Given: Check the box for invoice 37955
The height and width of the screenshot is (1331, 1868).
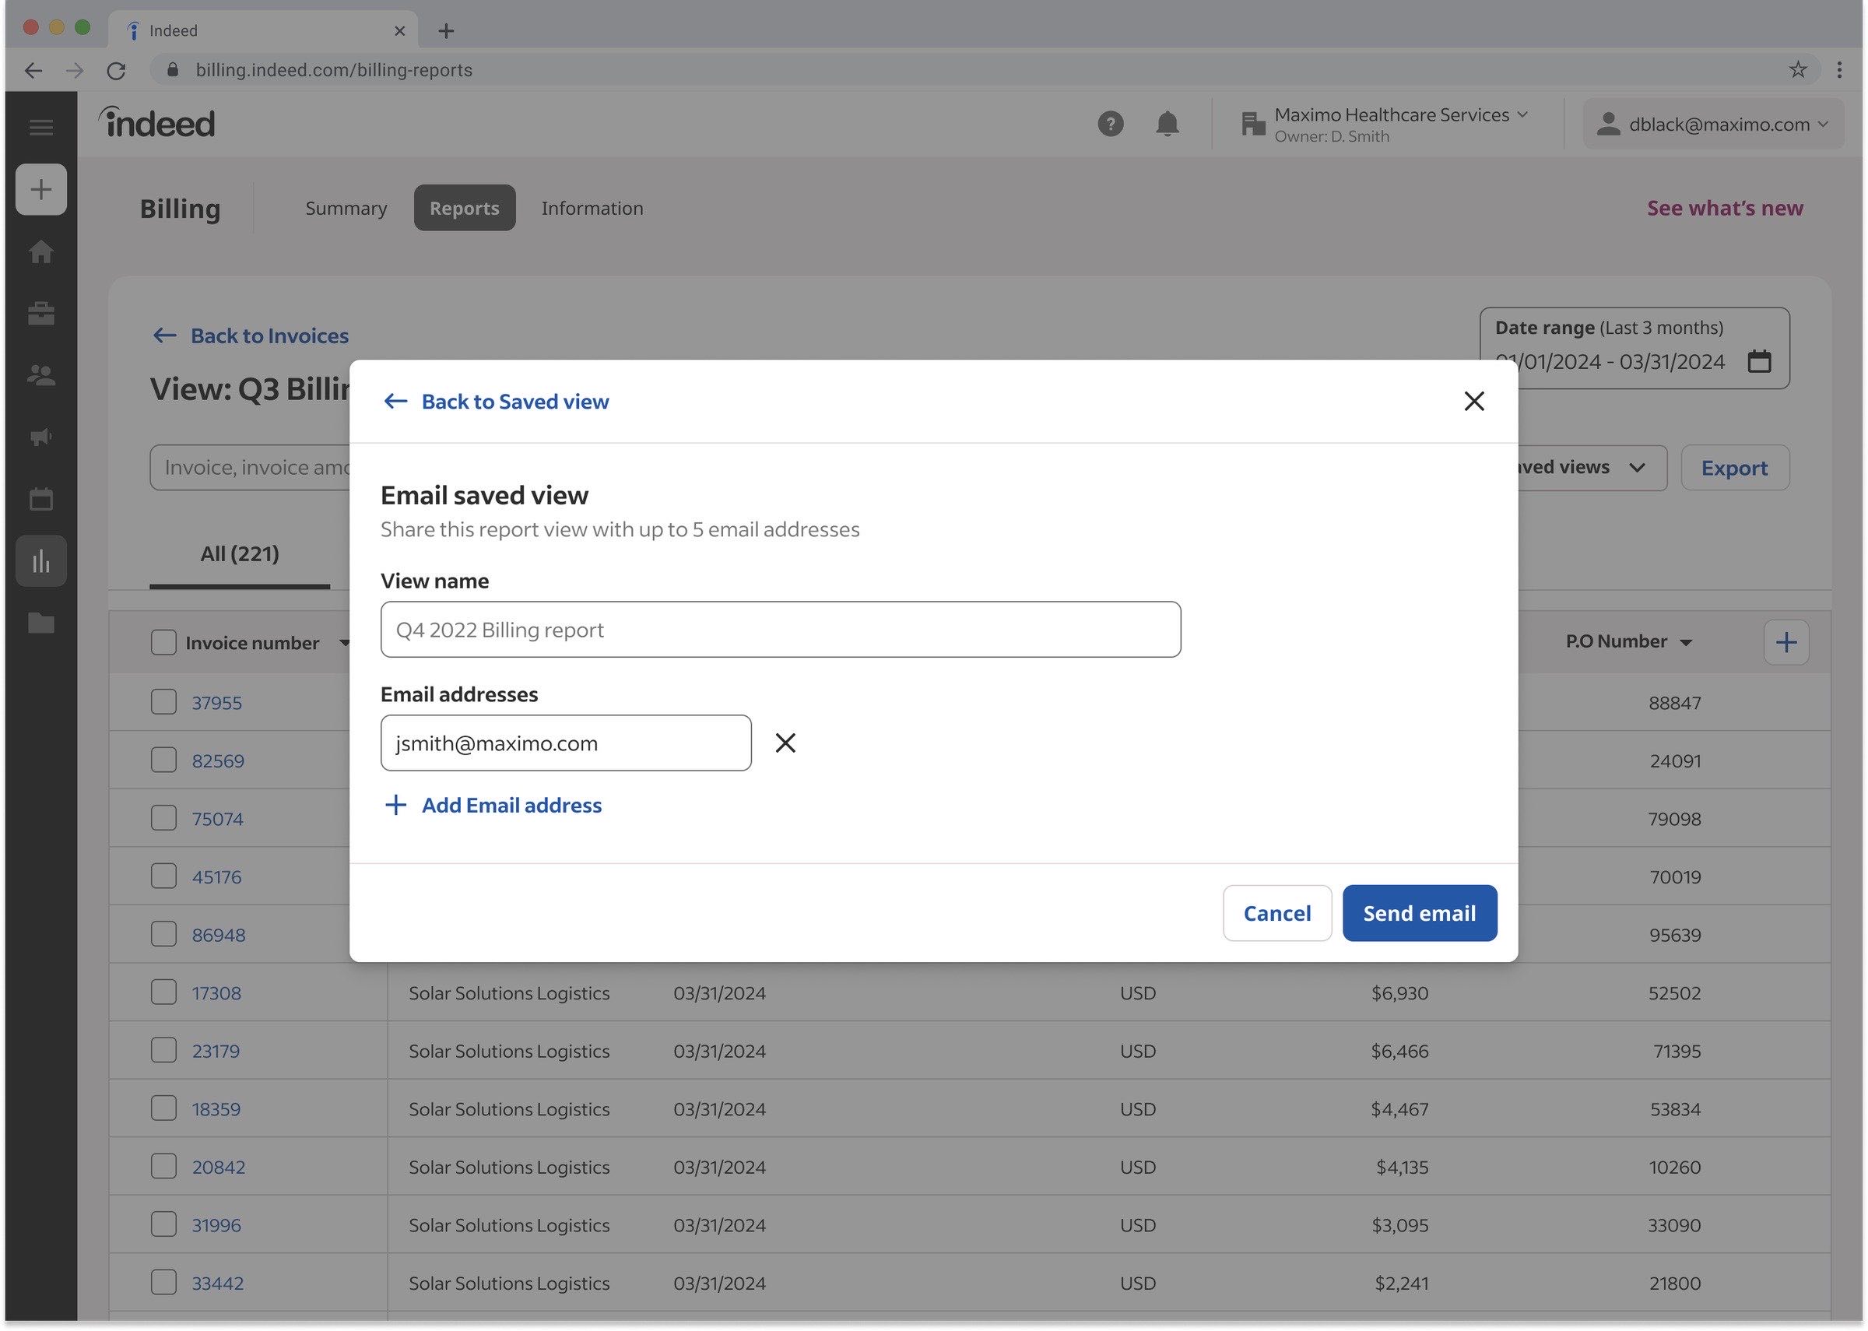Looking at the screenshot, I should [164, 702].
